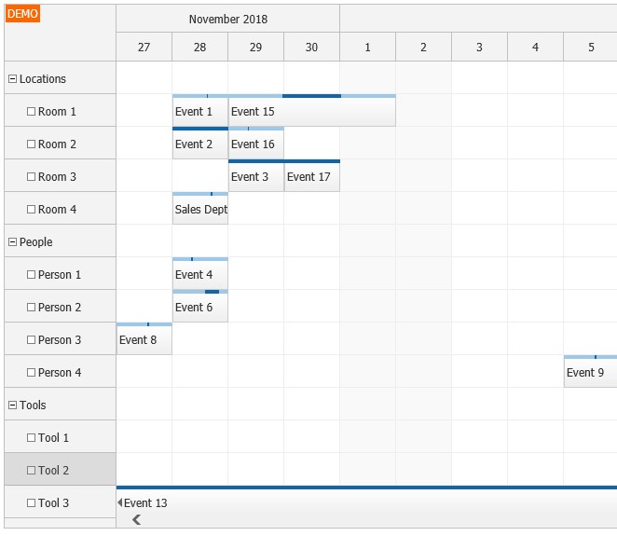Click the scroll-left chevron at the bottom
Viewport: 617px width, 536px height.
(136, 519)
